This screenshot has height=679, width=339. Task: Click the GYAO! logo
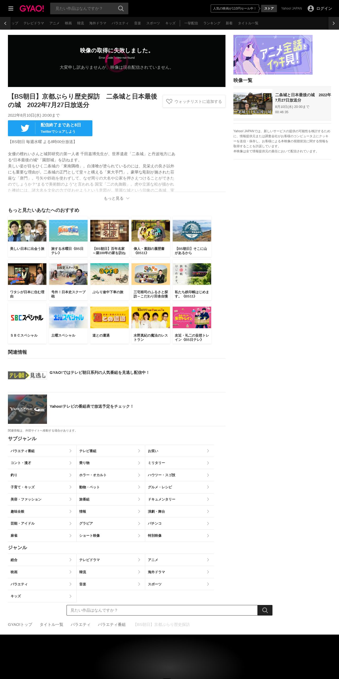[x=32, y=8]
